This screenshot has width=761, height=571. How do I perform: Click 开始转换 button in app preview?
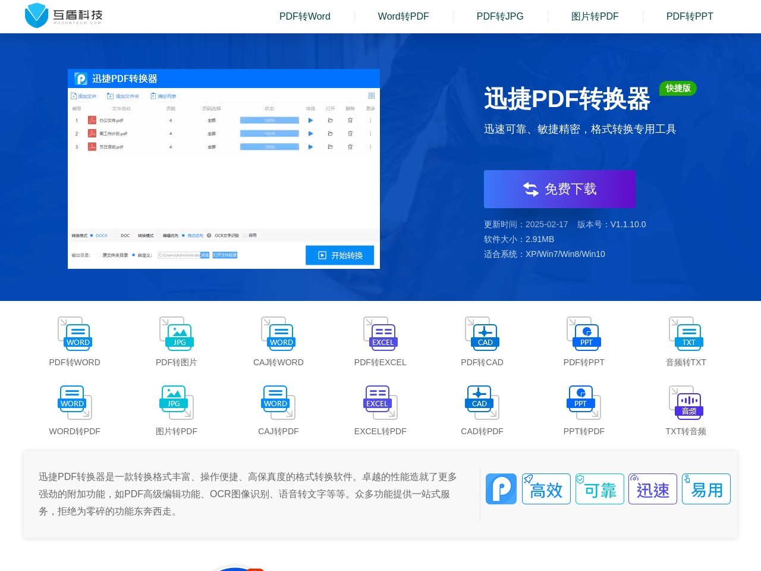pyautogui.click(x=340, y=255)
